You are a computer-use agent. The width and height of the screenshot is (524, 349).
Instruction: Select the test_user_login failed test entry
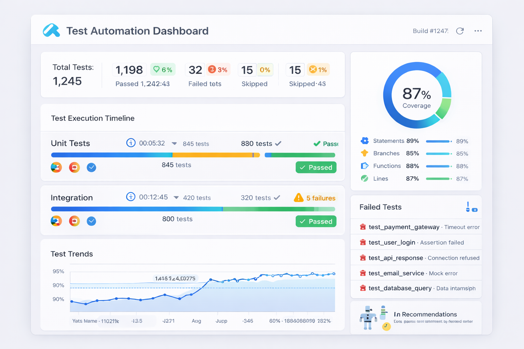click(x=392, y=242)
